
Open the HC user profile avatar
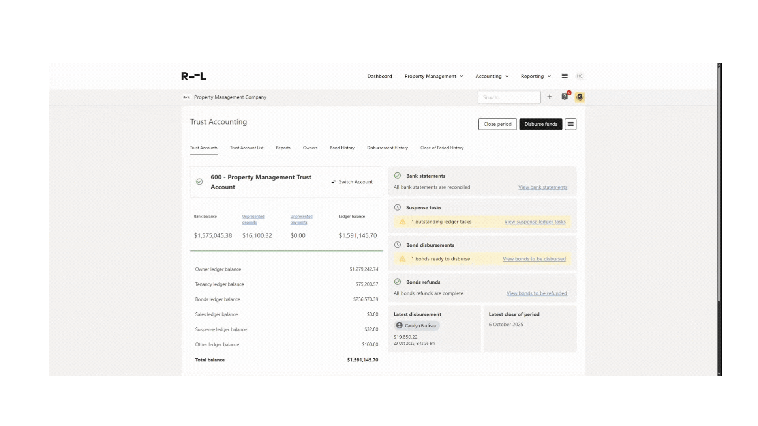point(580,76)
